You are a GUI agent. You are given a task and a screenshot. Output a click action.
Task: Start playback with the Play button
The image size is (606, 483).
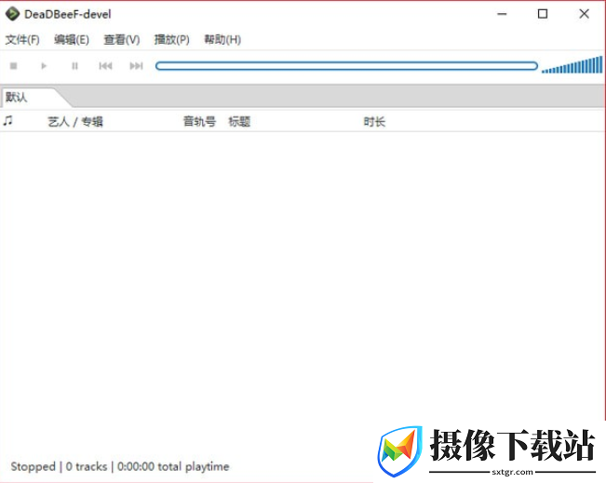coord(44,66)
